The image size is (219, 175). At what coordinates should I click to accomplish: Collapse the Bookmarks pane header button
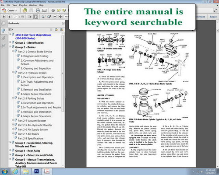tap(63, 23)
